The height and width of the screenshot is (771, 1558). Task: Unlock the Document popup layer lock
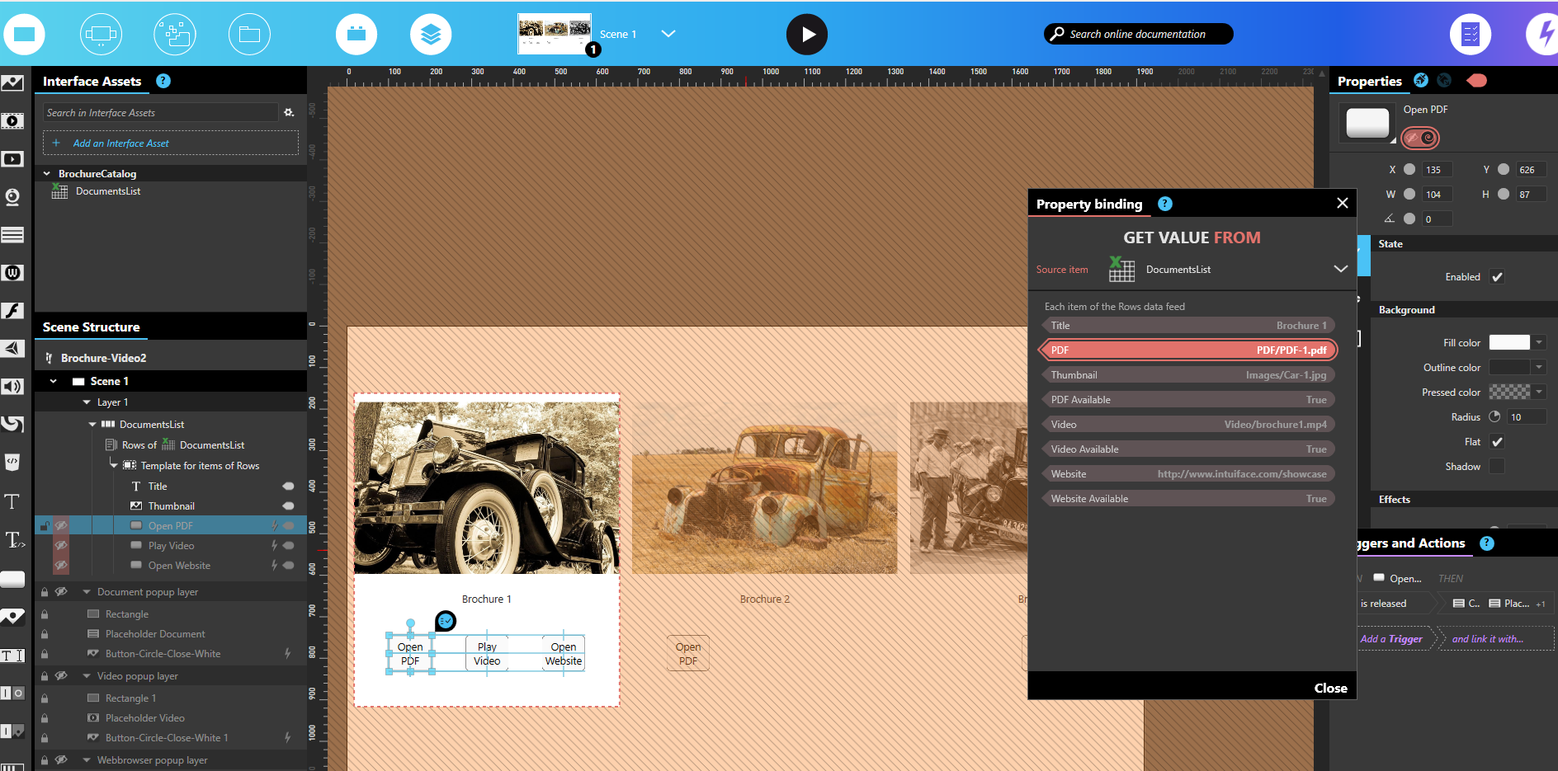tap(45, 591)
